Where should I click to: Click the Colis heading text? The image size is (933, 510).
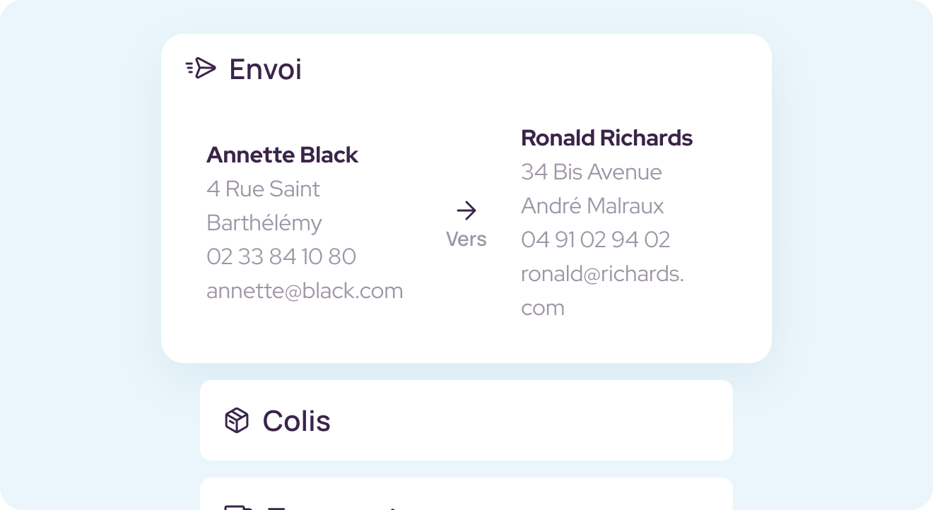[296, 421]
